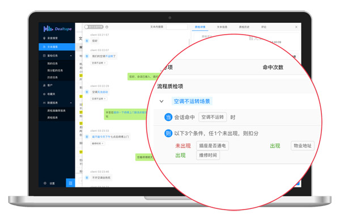Collapse the 质检任务 sidebar group
This screenshot has width=340, height=218.
pyautogui.click(x=71, y=56)
